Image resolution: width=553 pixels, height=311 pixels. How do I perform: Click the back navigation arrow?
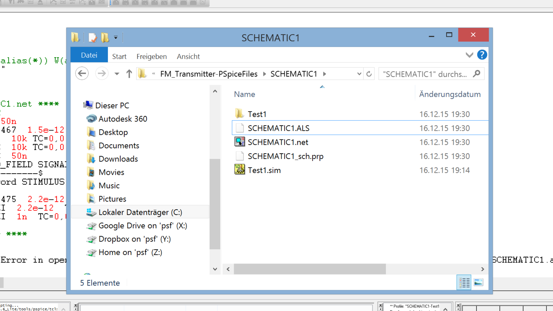click(82, 73)
